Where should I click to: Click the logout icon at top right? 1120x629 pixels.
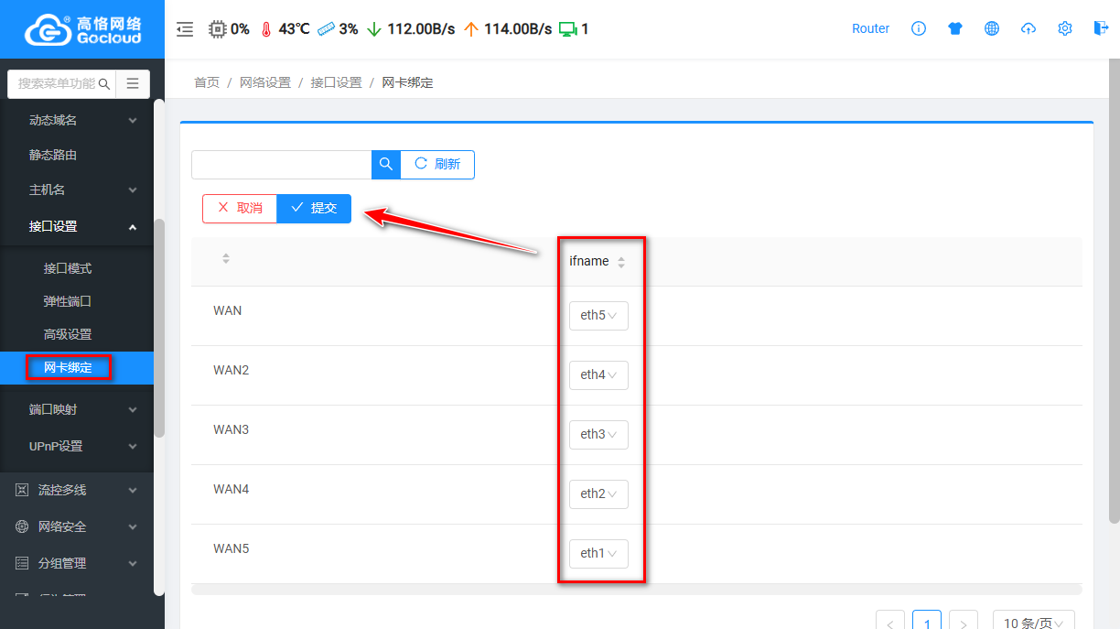point(1101,28)
